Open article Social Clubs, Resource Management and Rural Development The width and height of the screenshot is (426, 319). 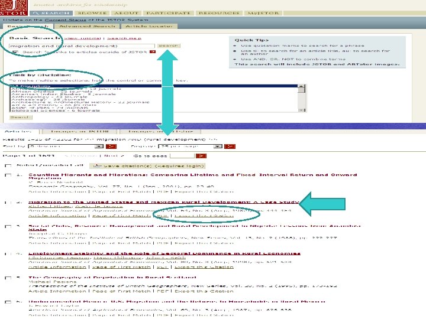pyautogui.click(x=194, y=227)
